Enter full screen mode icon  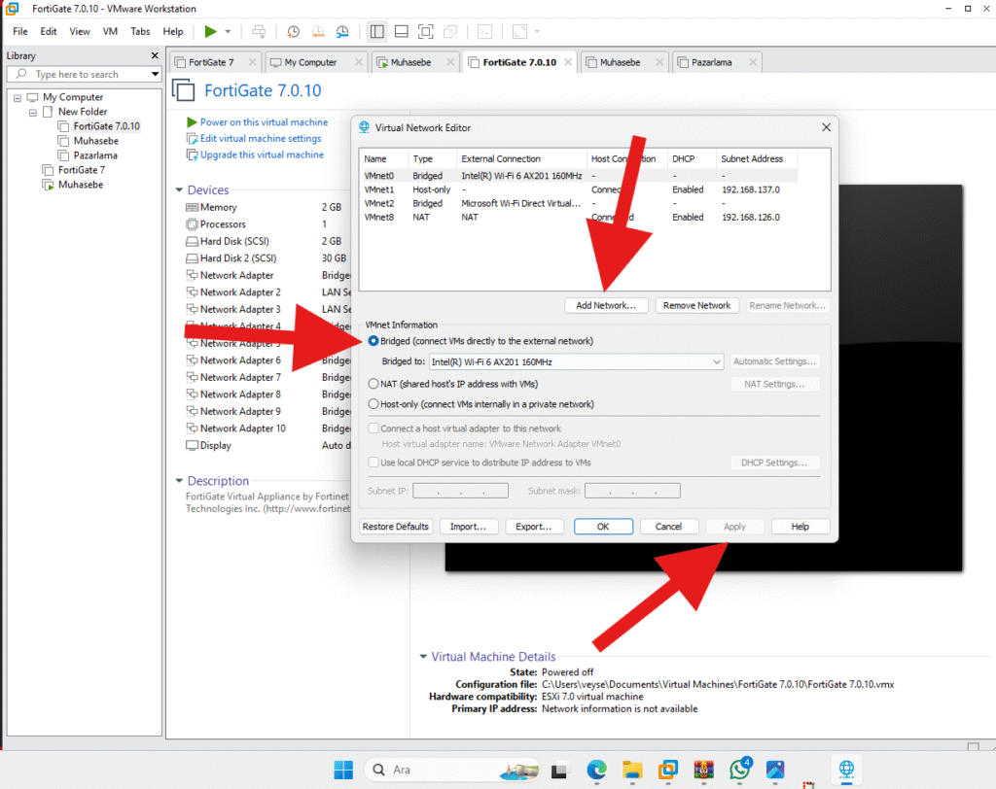[x=426, y=31]
